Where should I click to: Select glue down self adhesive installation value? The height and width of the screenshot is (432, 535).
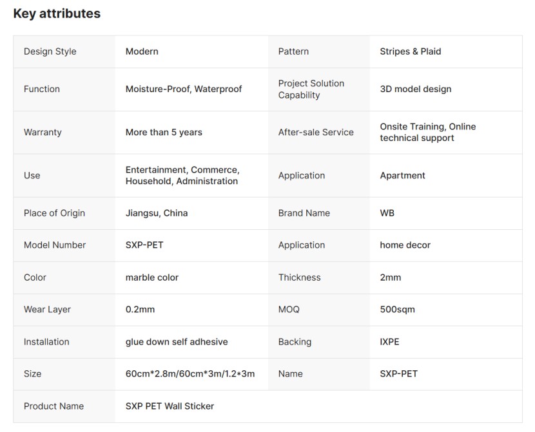[x=177, y=342]
